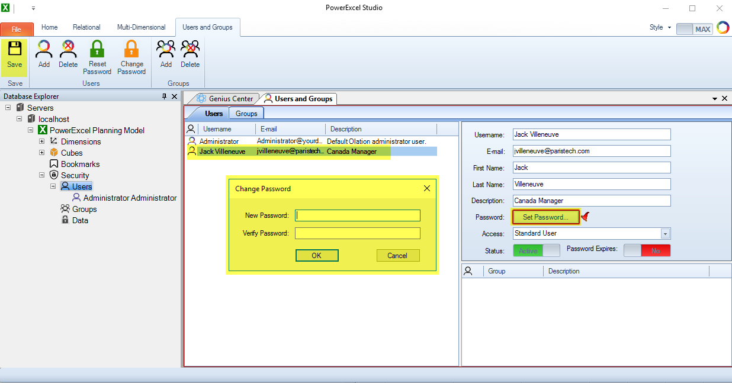732x383 pixels.
Task: Click the server icon beside Servers
Action: tap(20, 108)
